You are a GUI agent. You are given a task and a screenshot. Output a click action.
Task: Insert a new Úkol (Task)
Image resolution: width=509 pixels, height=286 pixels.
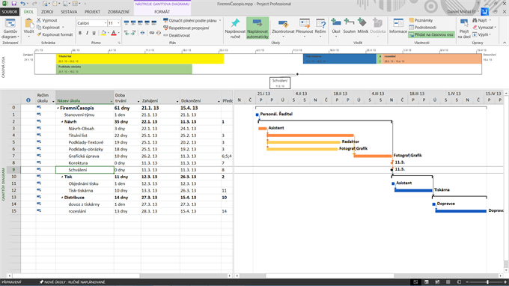(x=336, y=26)
